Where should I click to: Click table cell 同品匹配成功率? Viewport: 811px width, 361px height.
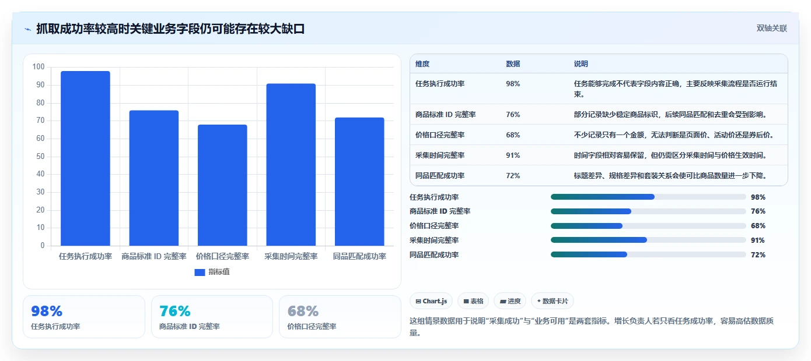click(440, 176)
